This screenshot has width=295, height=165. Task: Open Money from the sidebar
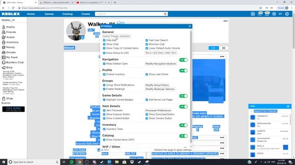(8, 47)
